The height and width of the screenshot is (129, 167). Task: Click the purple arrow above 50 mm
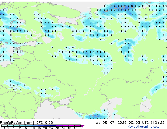(84, 126)
